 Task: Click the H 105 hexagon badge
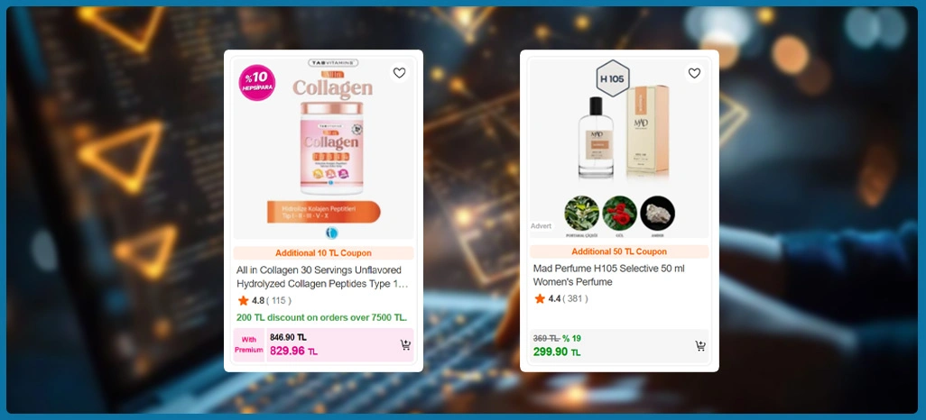(613, 78)
